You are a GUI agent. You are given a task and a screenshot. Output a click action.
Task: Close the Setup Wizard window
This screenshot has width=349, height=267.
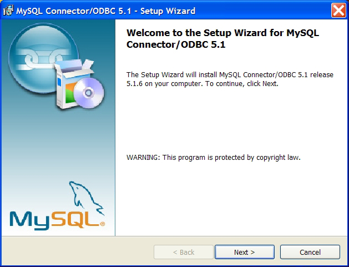click(x=338, y=10)
